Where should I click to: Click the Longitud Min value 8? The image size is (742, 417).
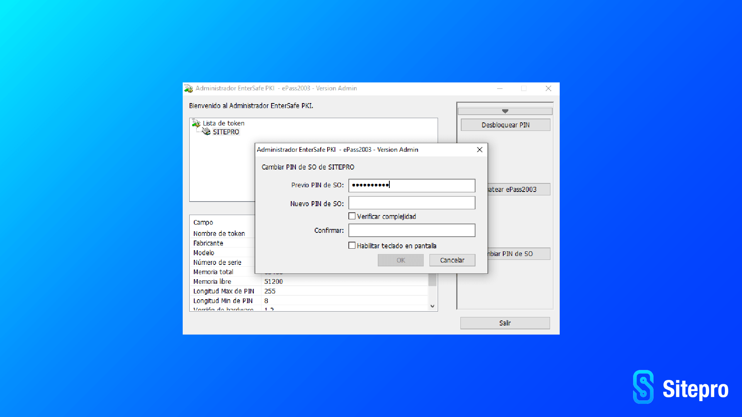(x=266, y=301)
